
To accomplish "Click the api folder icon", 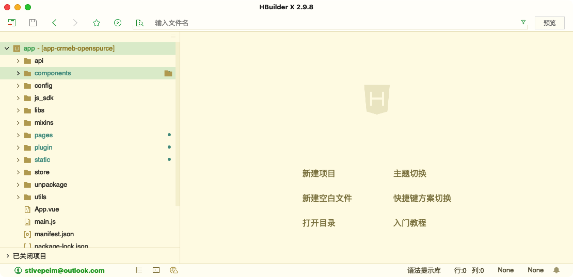I will [x=27, y=61].
